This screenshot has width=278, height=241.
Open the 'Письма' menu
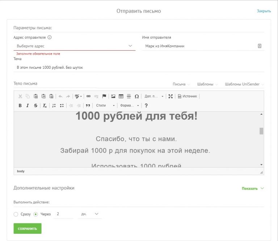[x=181, y=84]
